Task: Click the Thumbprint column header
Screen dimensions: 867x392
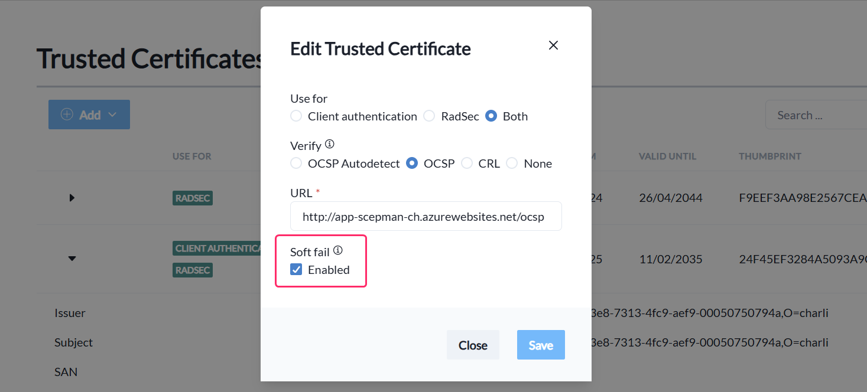Action: (769, 156)
